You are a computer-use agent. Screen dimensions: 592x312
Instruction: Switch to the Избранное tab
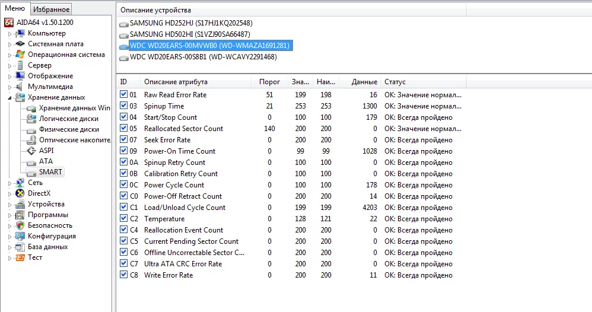52,9
